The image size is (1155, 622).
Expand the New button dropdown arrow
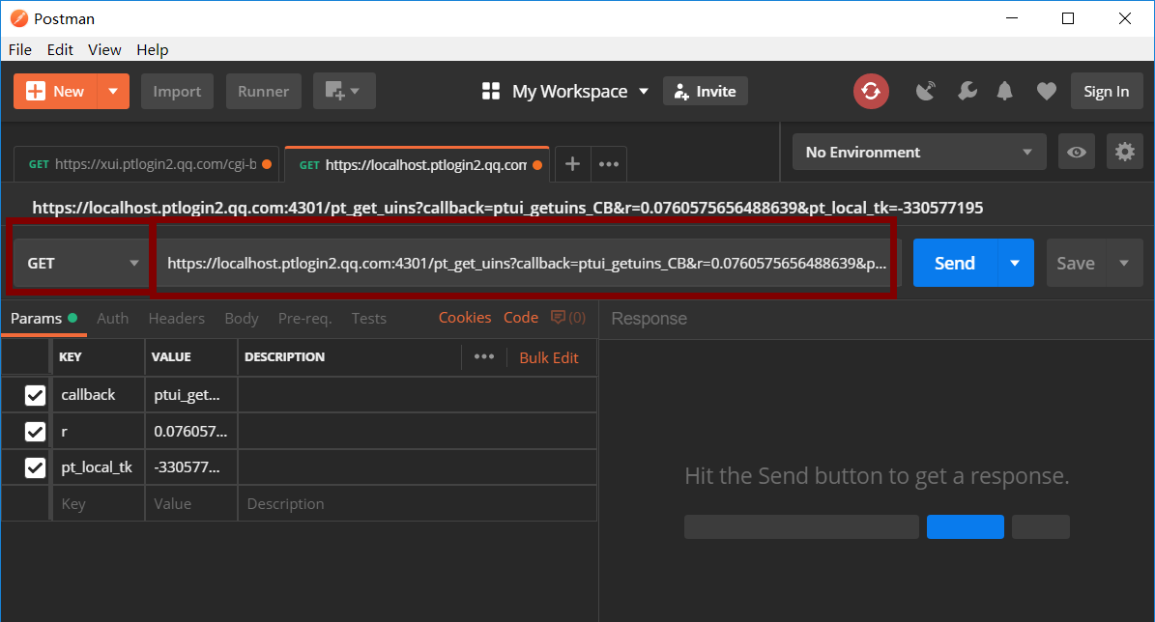[113, 92]
